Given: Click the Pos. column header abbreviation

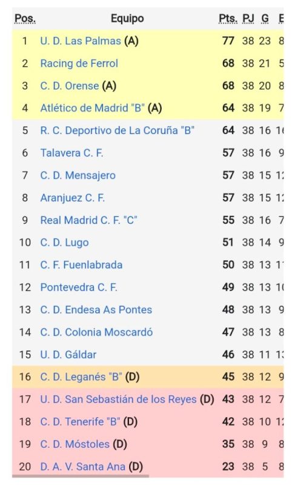Looking at the screenshot, I should click(x=25, y=19).
